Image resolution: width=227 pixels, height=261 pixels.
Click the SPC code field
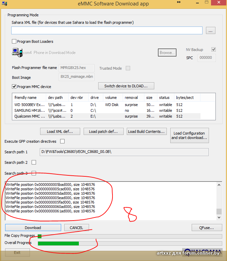pyautogui.click(x=207, y=58)
